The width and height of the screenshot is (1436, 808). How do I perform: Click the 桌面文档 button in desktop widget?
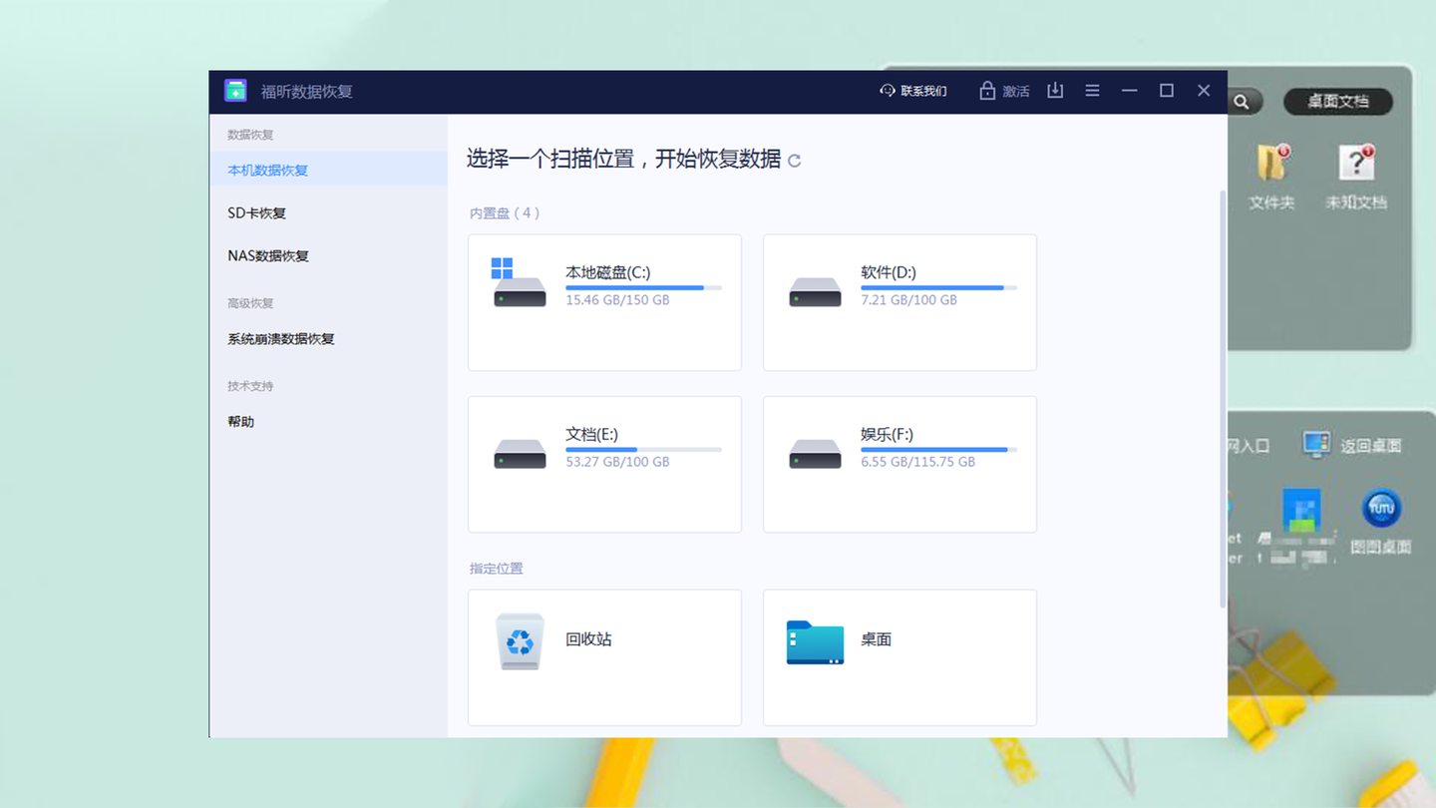pos(1337,102)
